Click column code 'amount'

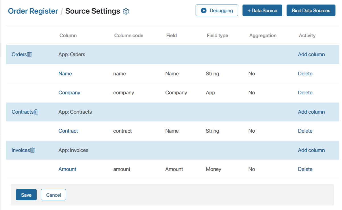point(122,169)
